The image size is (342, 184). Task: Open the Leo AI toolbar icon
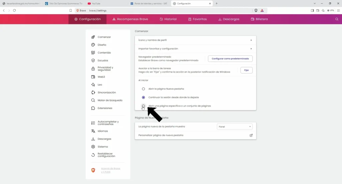coord(323,10)
